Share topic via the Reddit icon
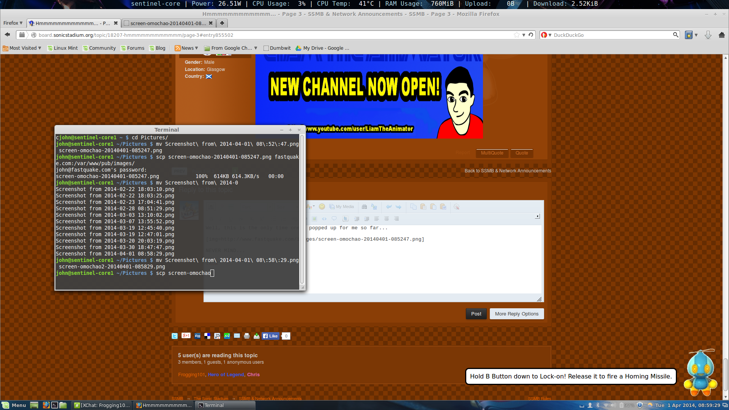This screenshot has width=729, height=410. pyautogui.click(x=217, y=336)
